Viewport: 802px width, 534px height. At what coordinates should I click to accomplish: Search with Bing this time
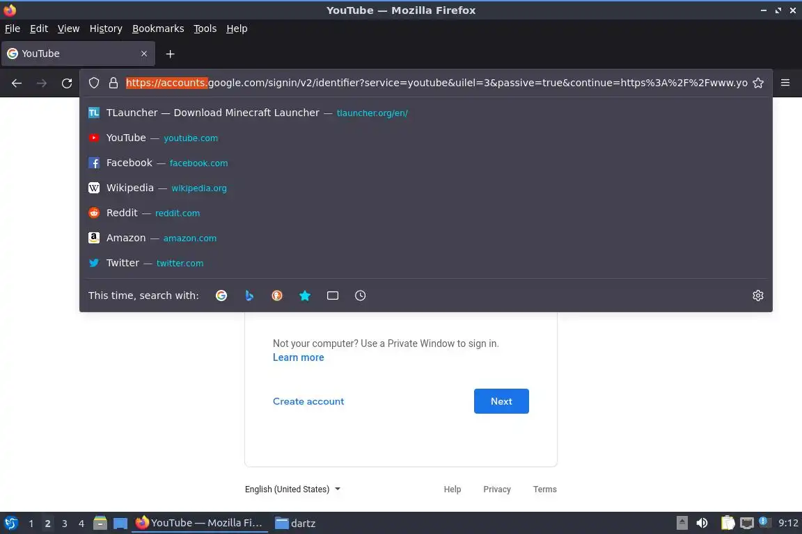coord(249,296)
